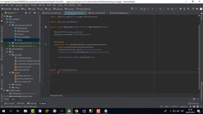Click the Attach debugger to Android process icon
Viewport: 203px width, 114px height.
pyautogui.click(x=172, y=9)
